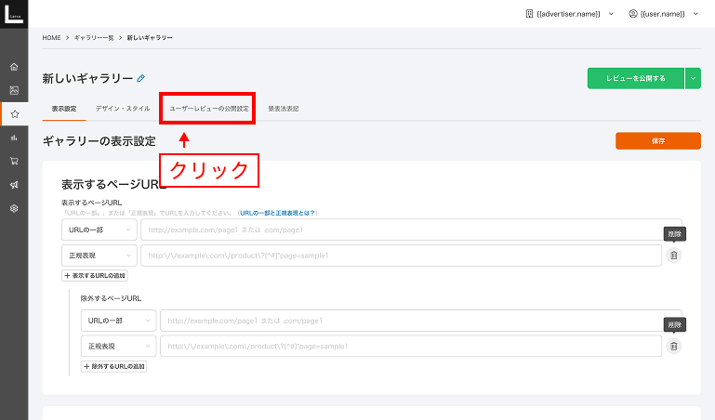Delete the excluded URL regex row
Image resolution: width=715 pixels, height=420 pixels.
(x=673, y=346)
